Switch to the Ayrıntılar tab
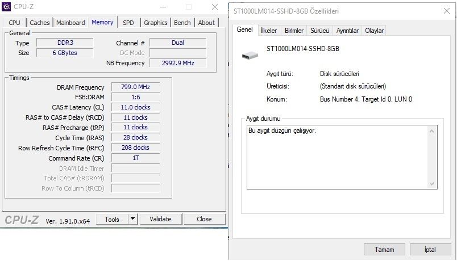457x261 pixels. click(347, 31)
